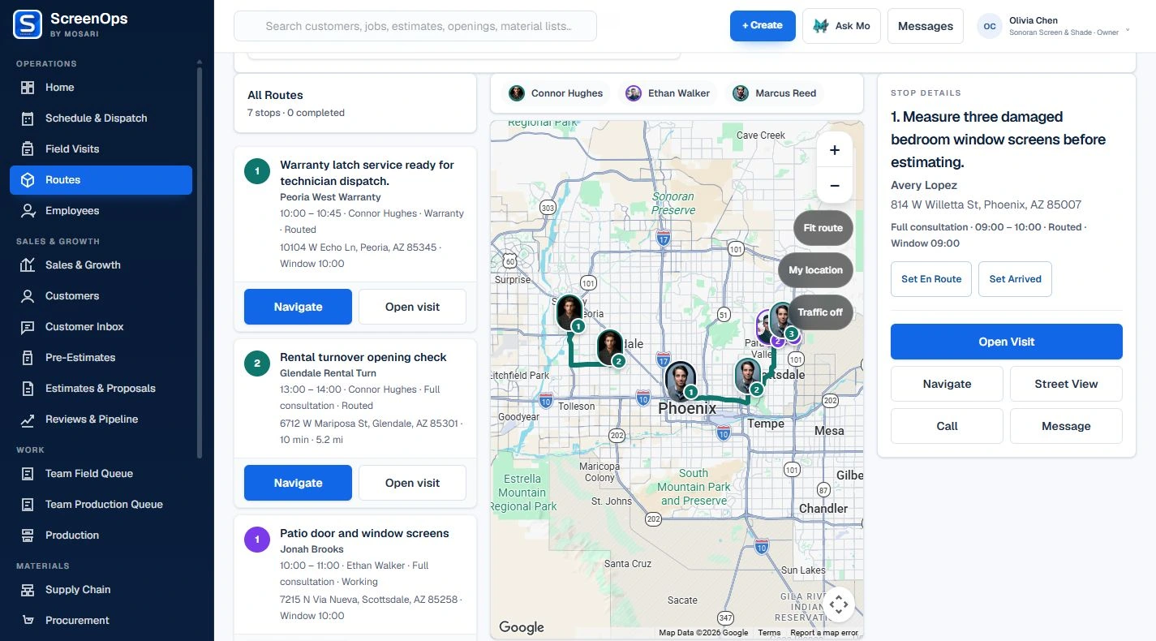Click the ScreenOps logo icon
Image resolution: width=1156 pixels, height=641 pixels.
[28, 24]
